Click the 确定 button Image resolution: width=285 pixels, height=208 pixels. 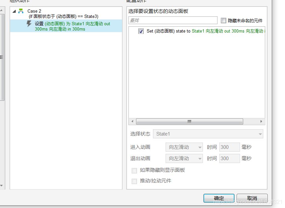pyautogui.click(x=219, y=198)
